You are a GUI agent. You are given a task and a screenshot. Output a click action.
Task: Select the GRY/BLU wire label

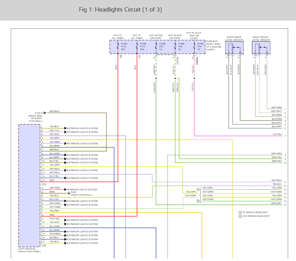pos(55,134)
